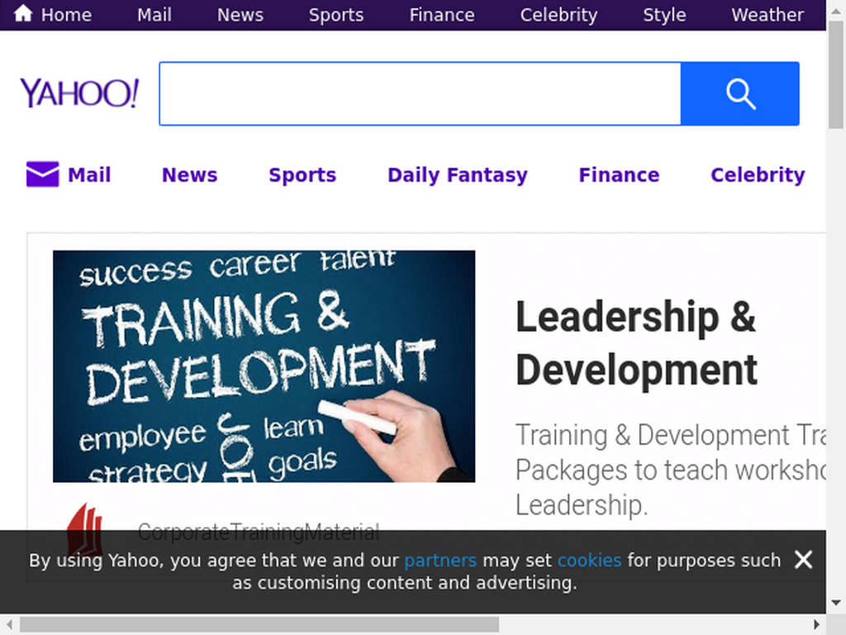Go to Celebrity link below search box
This screenshot has width=846, height=635.
pyautogui.click(x=758, y=175)
